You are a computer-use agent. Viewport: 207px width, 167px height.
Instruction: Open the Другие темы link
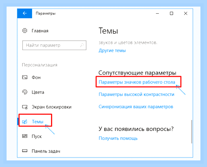(112, 50)
